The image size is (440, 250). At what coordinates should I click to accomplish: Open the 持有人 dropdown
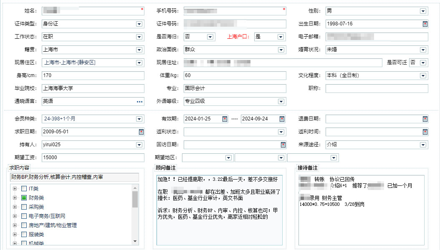click(x=139, y=145)
